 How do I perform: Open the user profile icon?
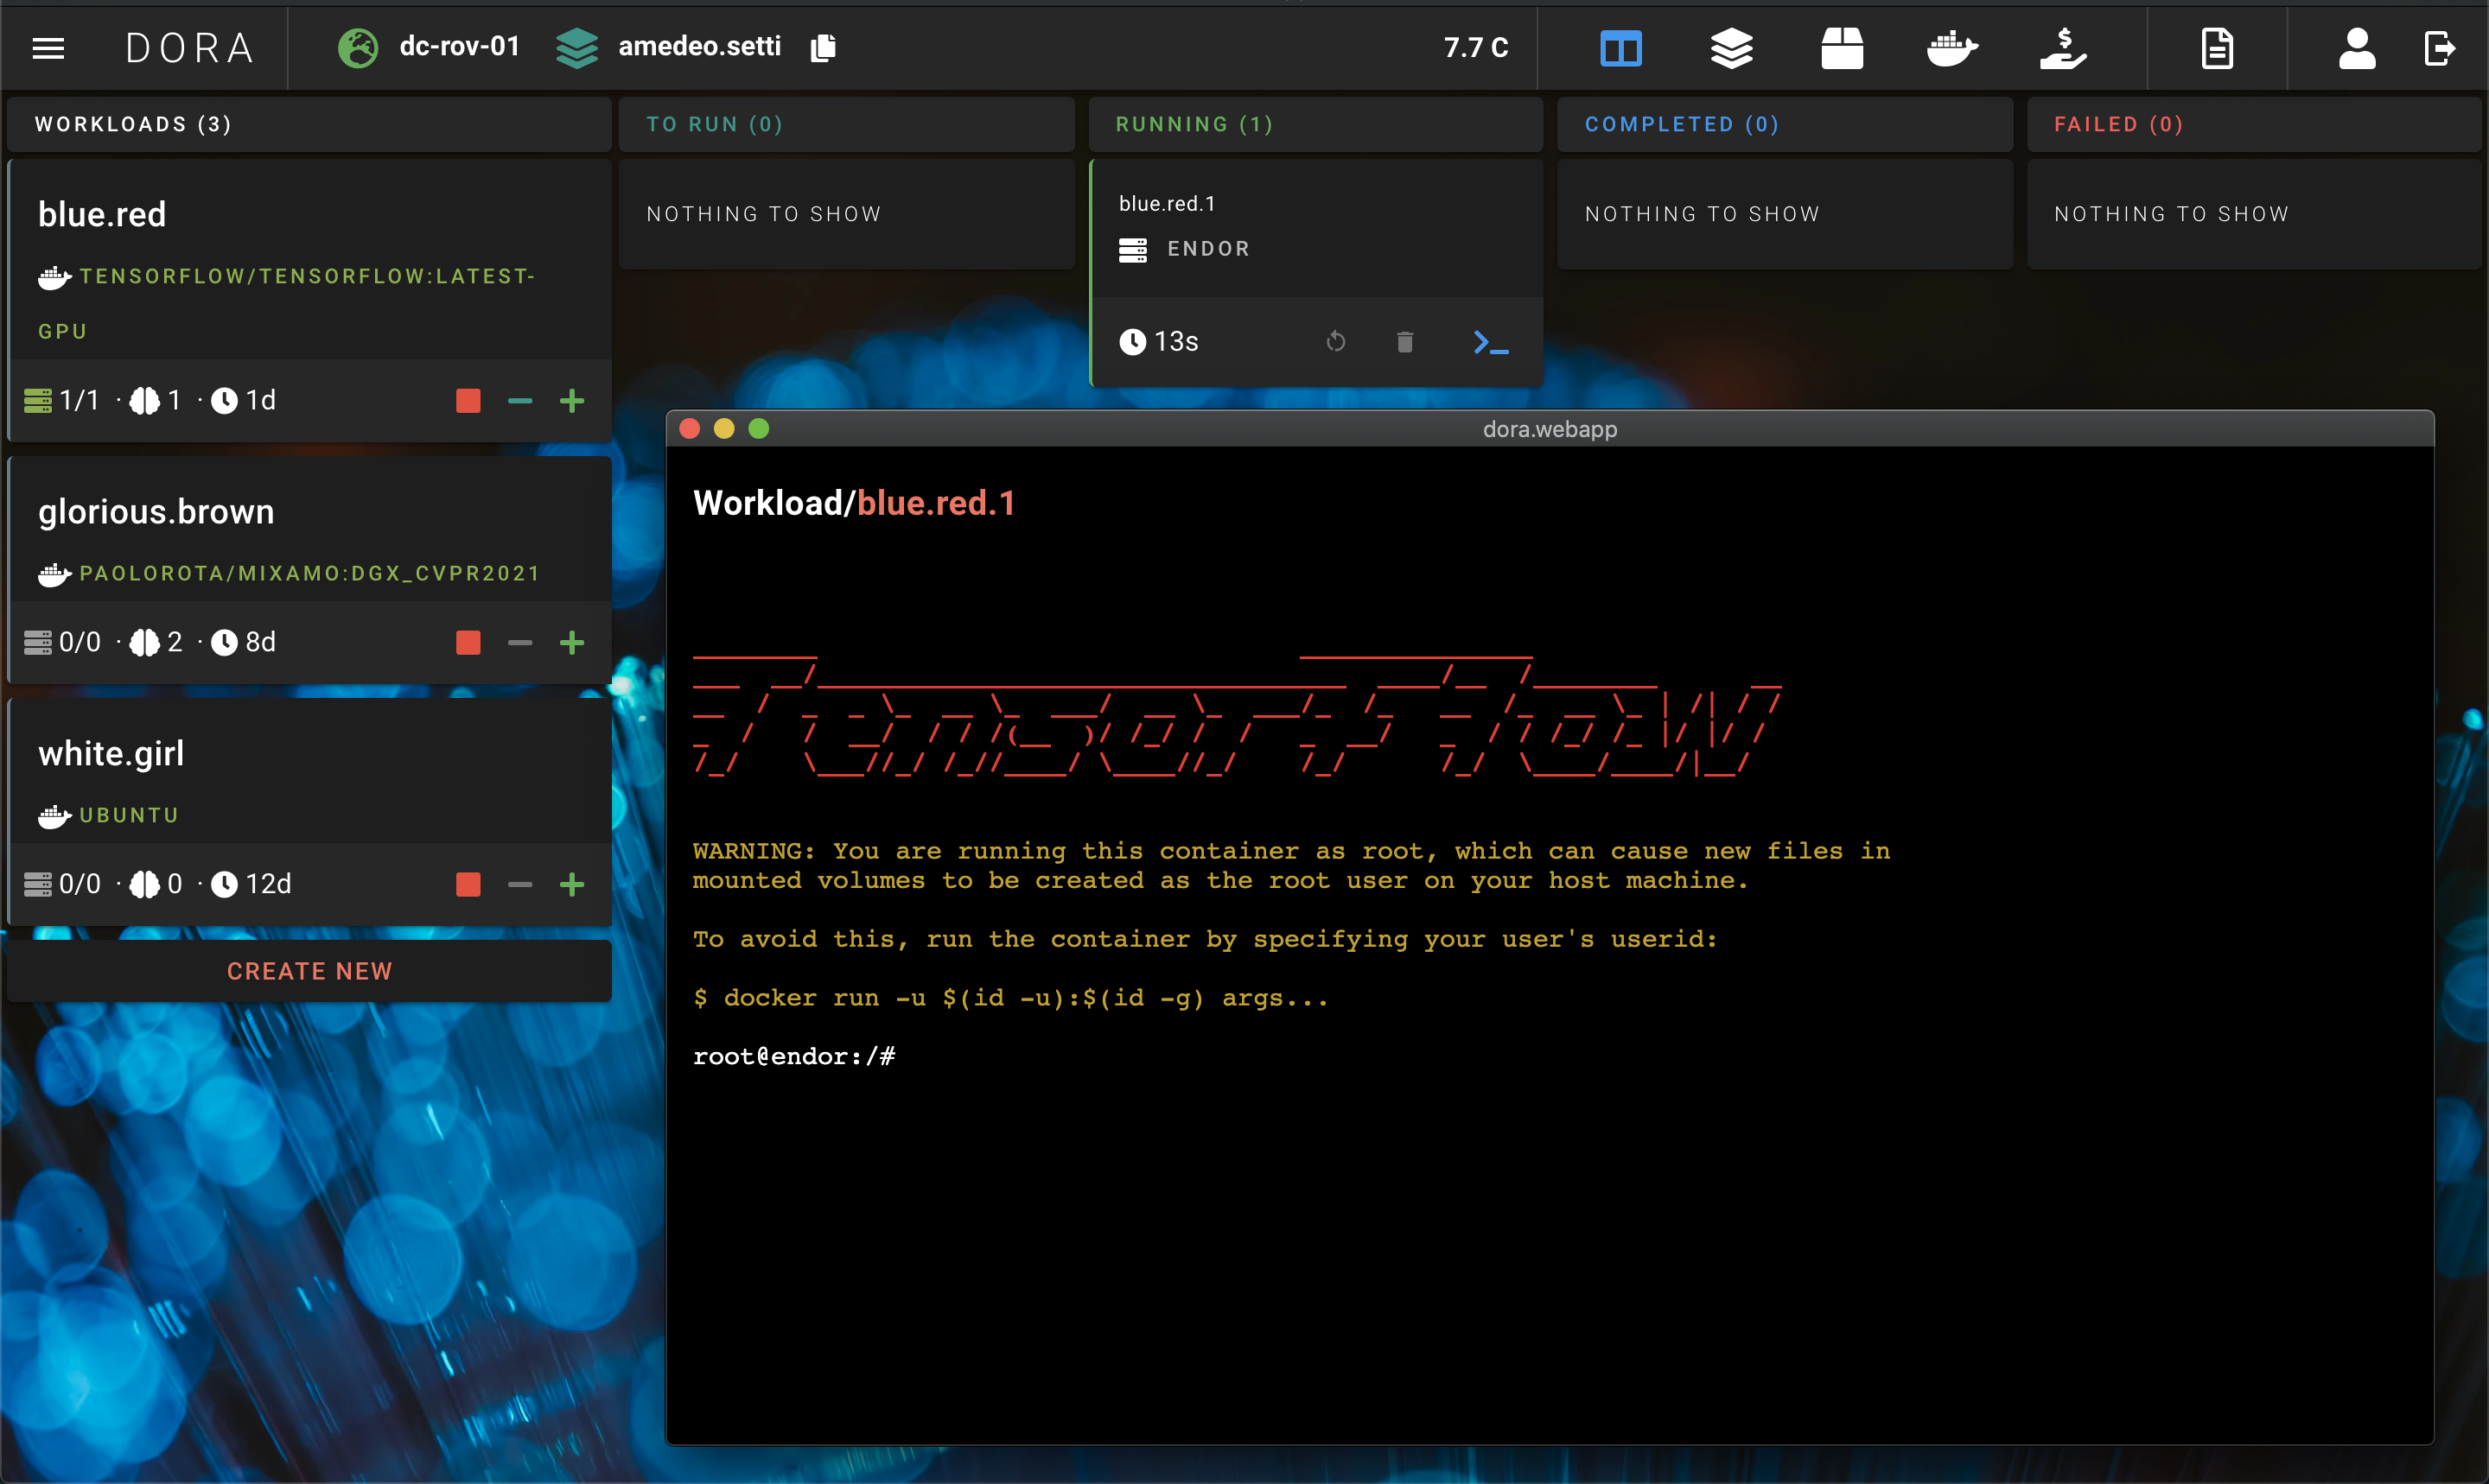[2356, 48]
